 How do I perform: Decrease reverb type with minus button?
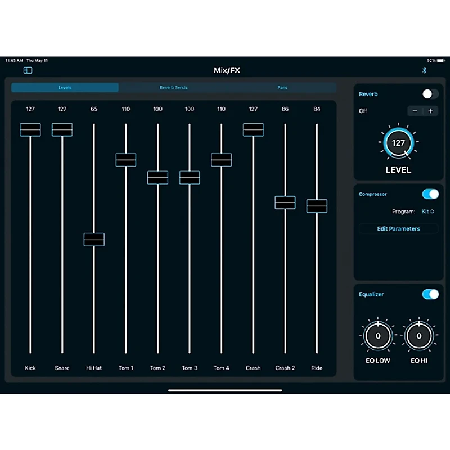[x=415, y=111]
